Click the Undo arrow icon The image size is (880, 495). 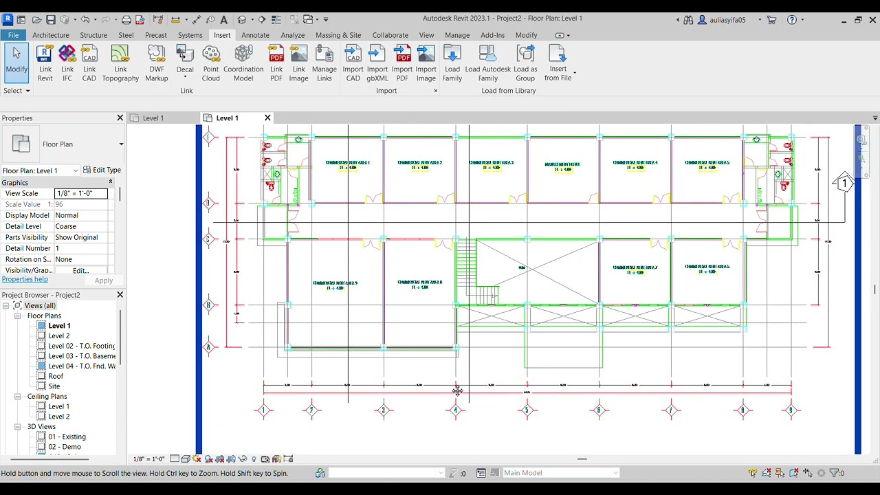pyautogui.click(x=85, y=19)
